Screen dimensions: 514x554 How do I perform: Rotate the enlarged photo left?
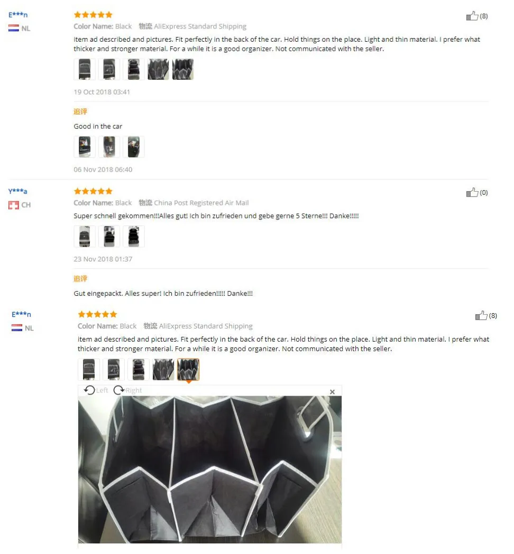[x=96, y=390]
